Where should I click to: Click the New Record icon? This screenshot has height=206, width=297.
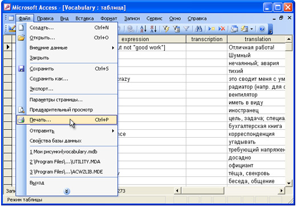211,29
